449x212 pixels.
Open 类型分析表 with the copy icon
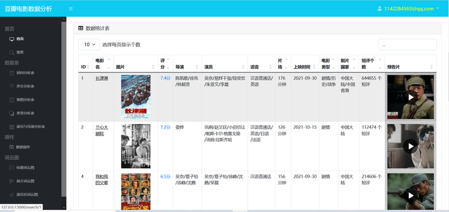(22, 113)
